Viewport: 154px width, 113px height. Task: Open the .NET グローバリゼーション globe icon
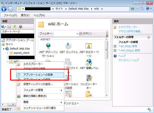click(x=48, y=46)
